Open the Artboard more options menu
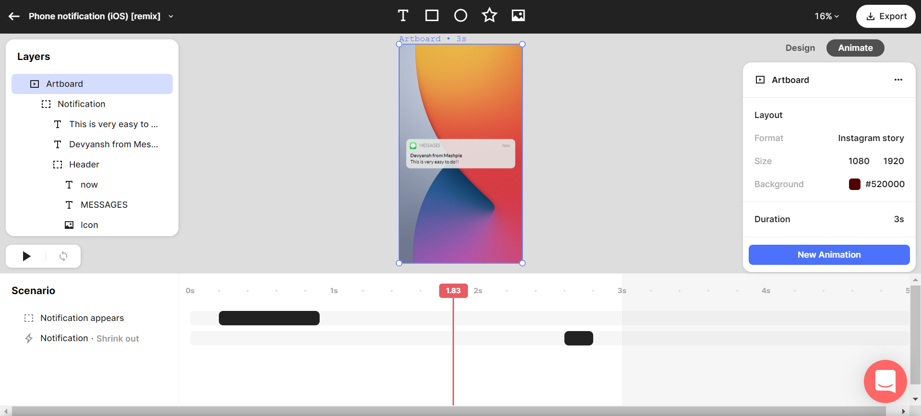This screenshot has width=921, height=416. pyautogui.click(x=898, y=80)
